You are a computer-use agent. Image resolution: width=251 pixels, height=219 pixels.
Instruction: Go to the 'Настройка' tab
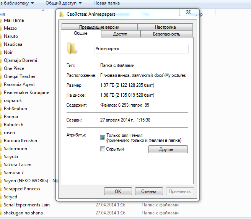pos(165,27)
